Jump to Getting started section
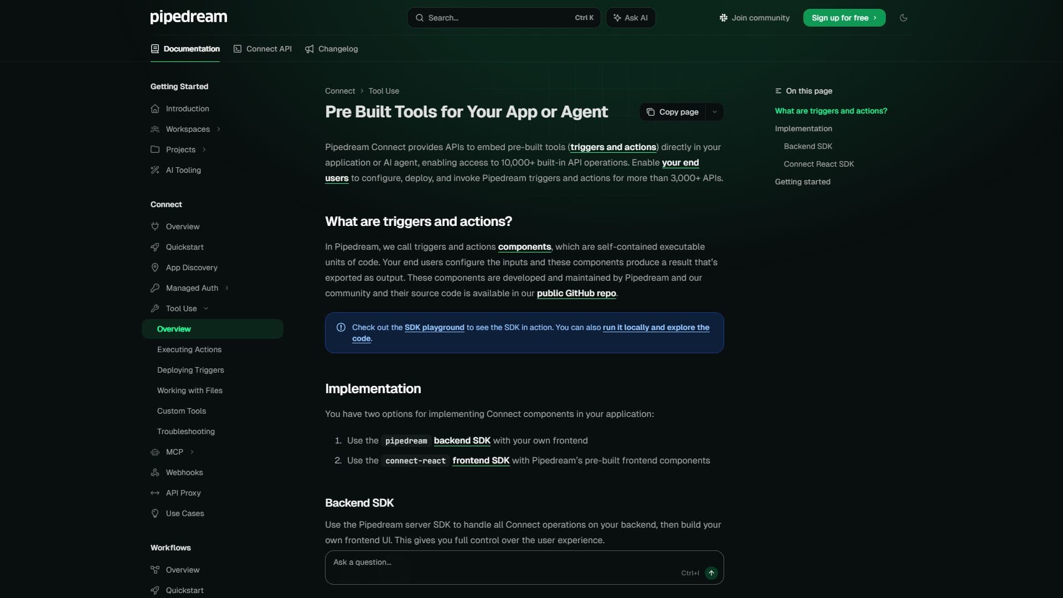This screenshot has width=1063, height=598. pos(803,182)
